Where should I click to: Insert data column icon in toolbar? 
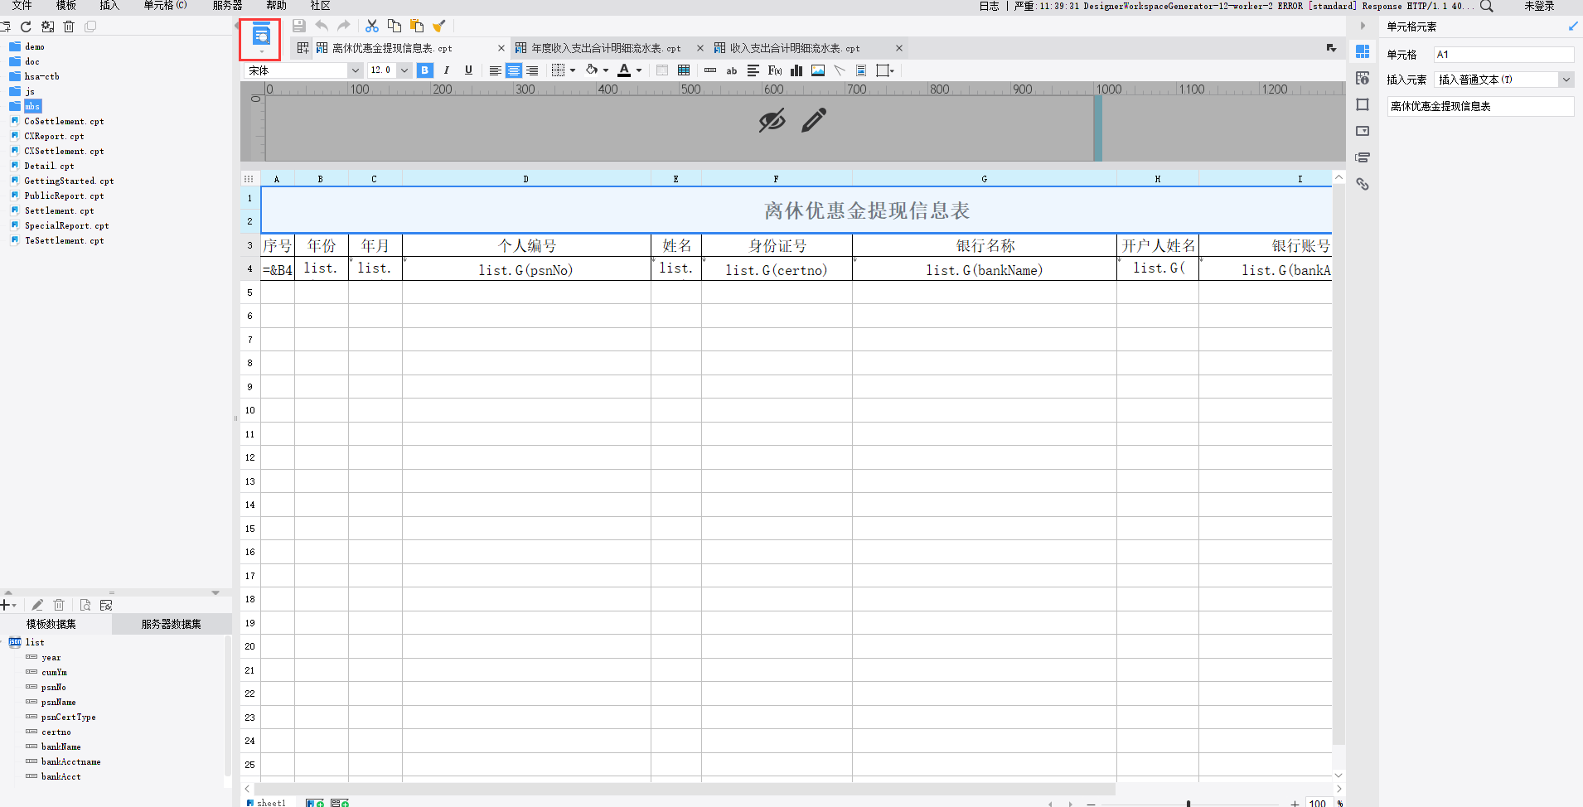click(710, 70)
